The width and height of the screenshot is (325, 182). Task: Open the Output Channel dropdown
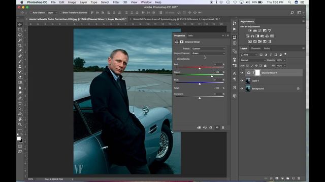click(x=208, y=53)
